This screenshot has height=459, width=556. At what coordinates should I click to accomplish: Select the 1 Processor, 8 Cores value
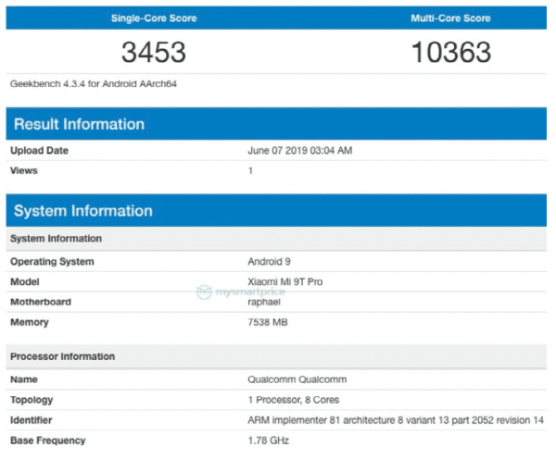(x=294, y=400)
